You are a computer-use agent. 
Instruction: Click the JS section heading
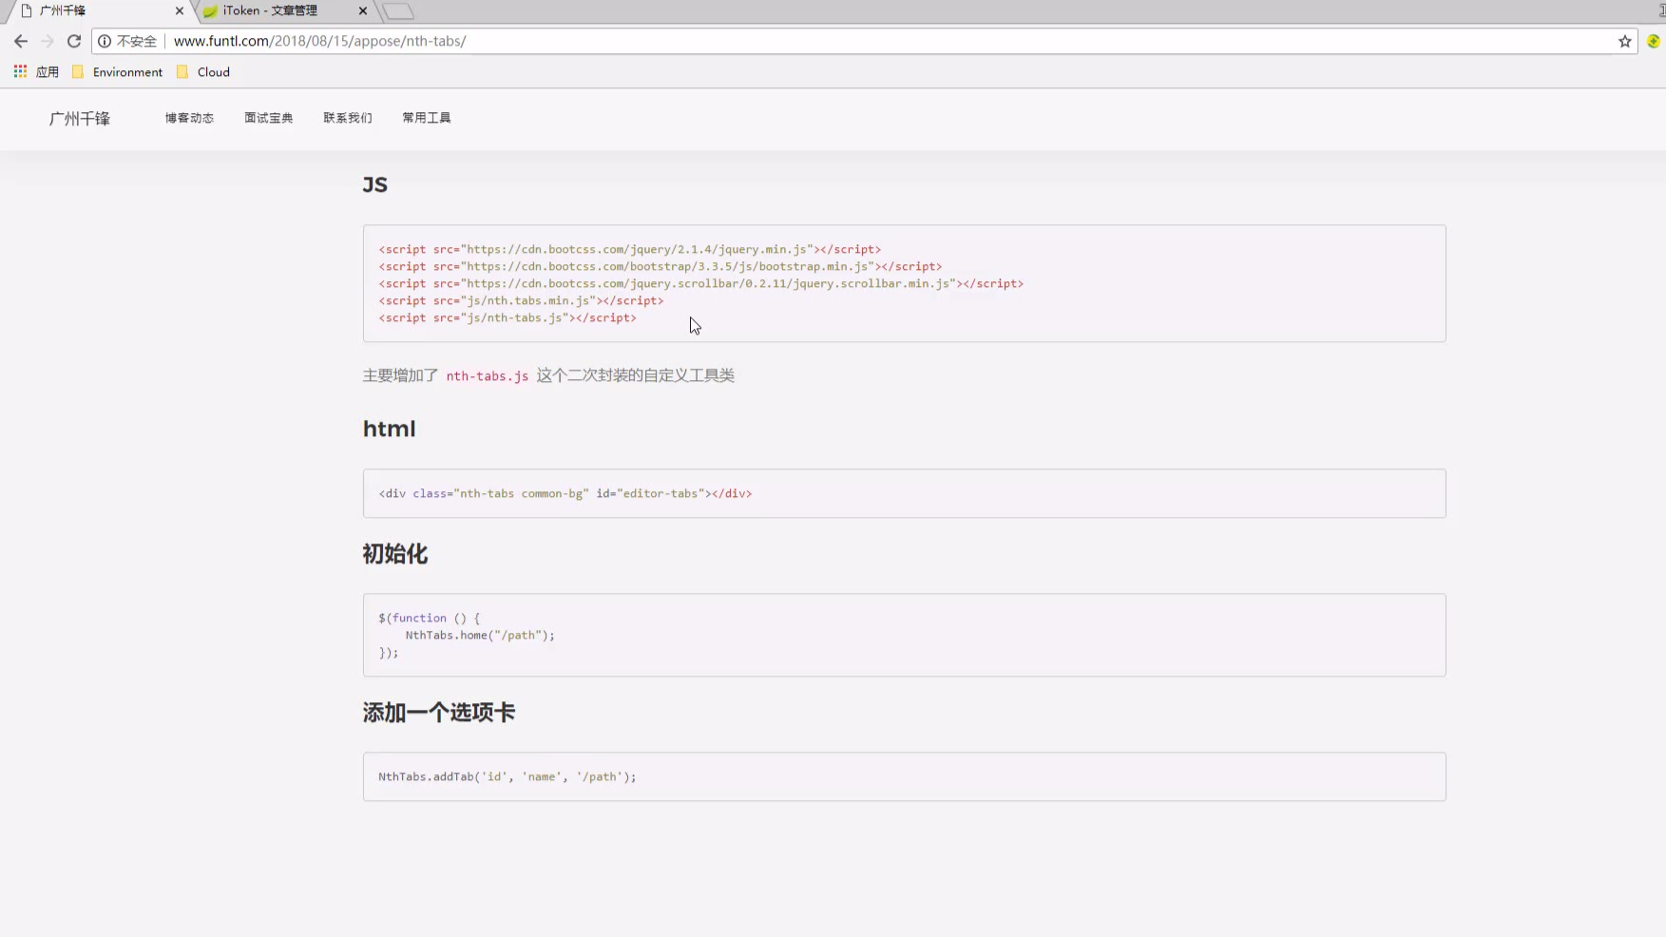pyautogui.click(x=374, y=184)
